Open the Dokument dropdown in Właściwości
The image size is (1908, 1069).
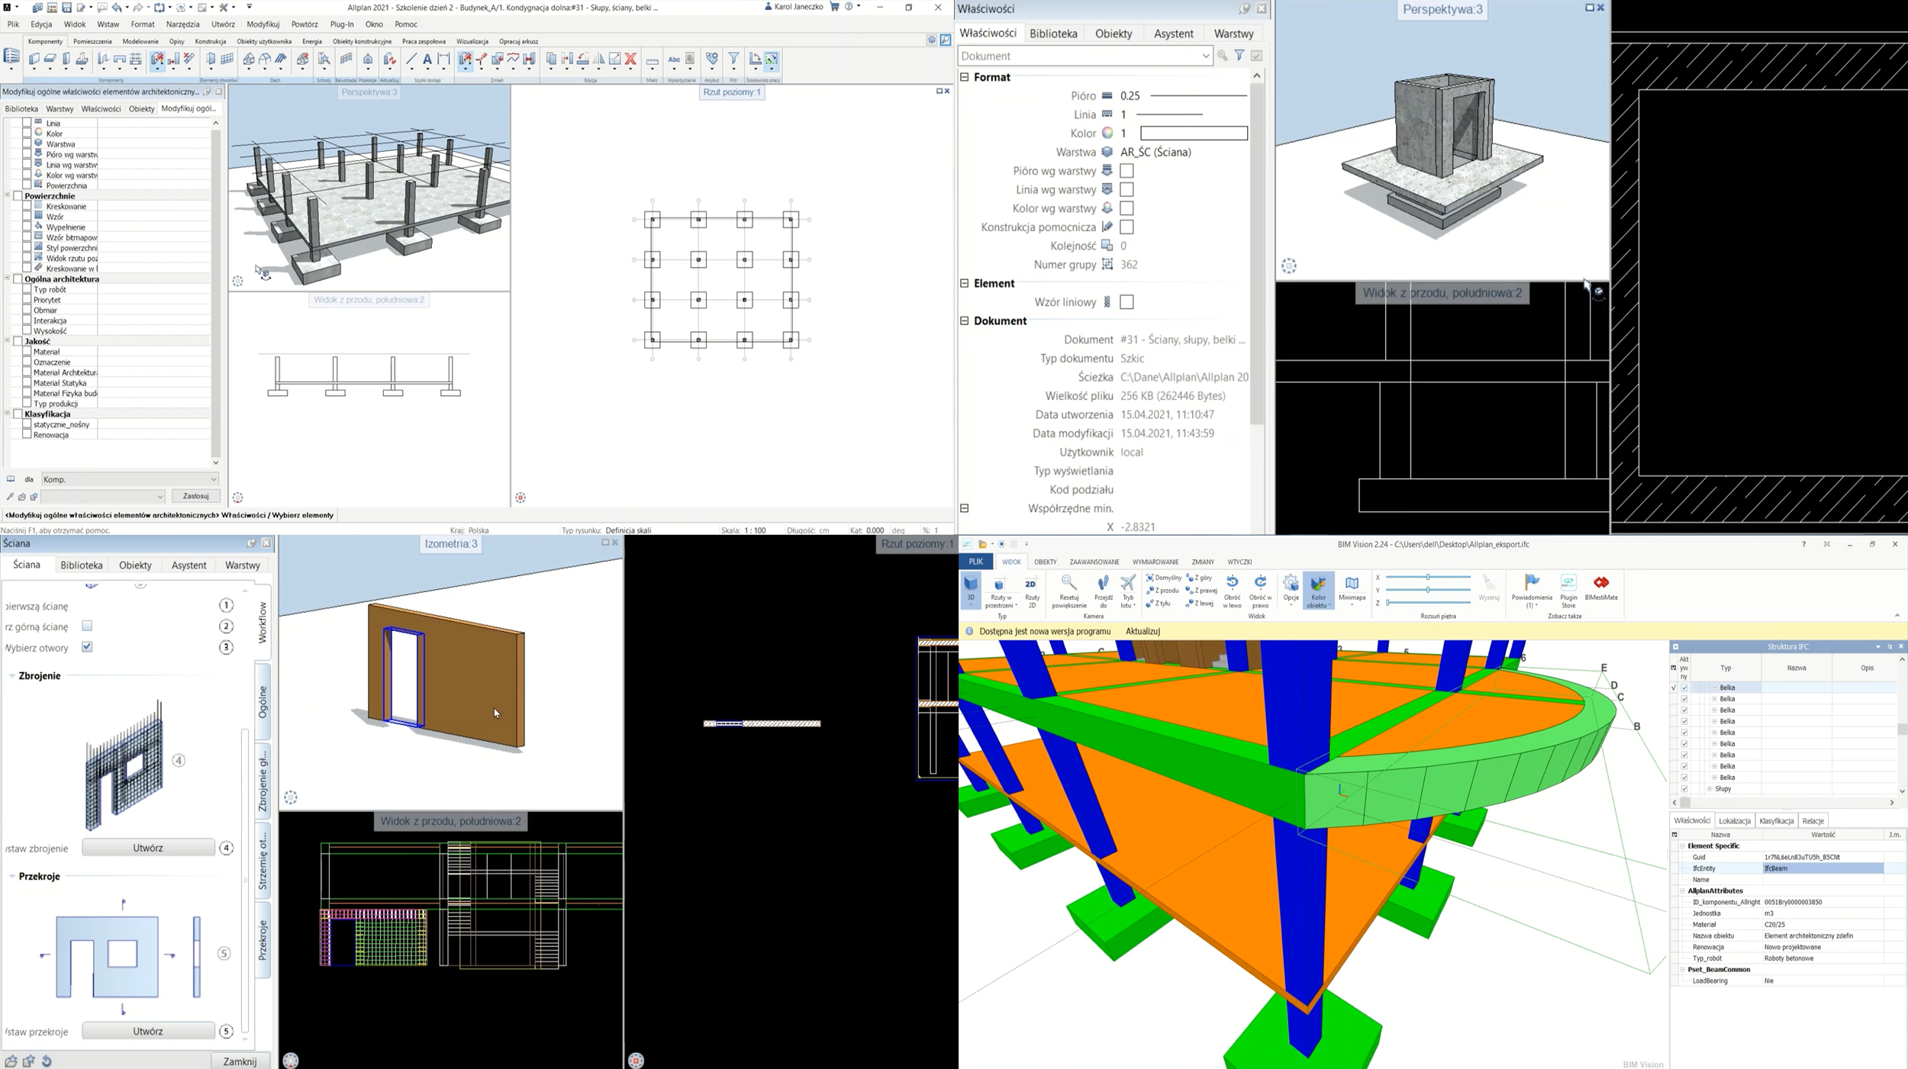tap(1205, 56)
